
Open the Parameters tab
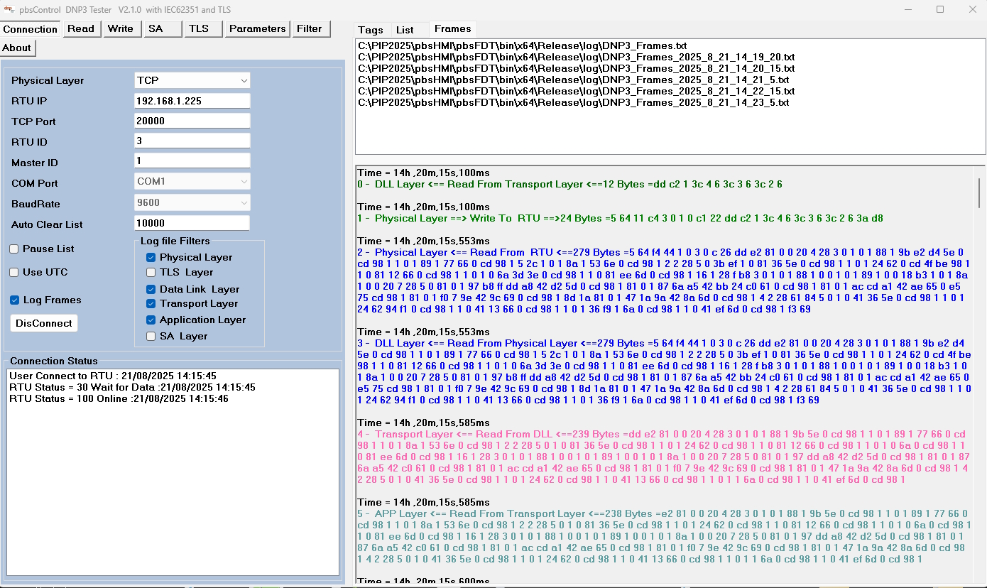[256, 29]
